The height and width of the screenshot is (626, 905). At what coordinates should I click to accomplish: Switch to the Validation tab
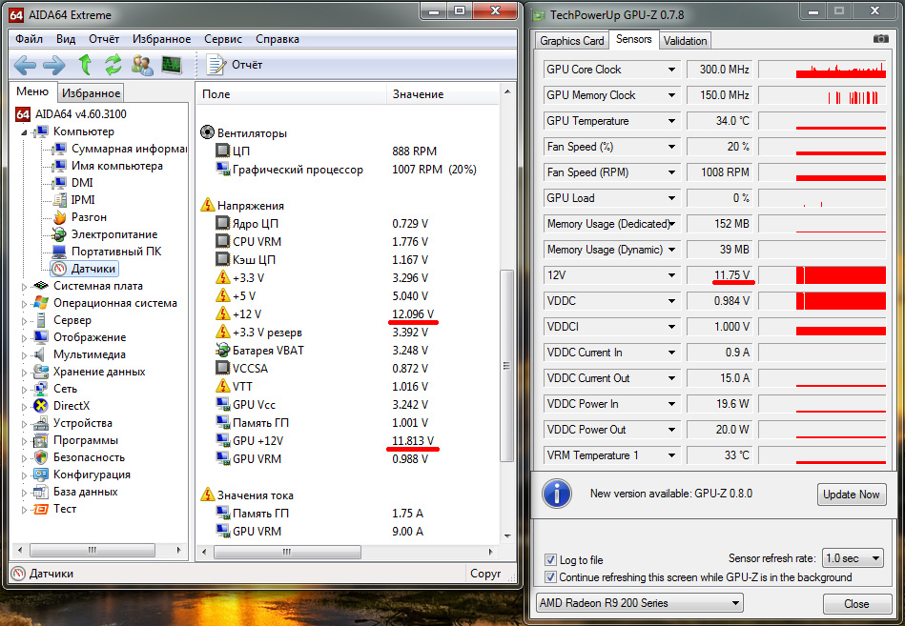pos(685,41)
